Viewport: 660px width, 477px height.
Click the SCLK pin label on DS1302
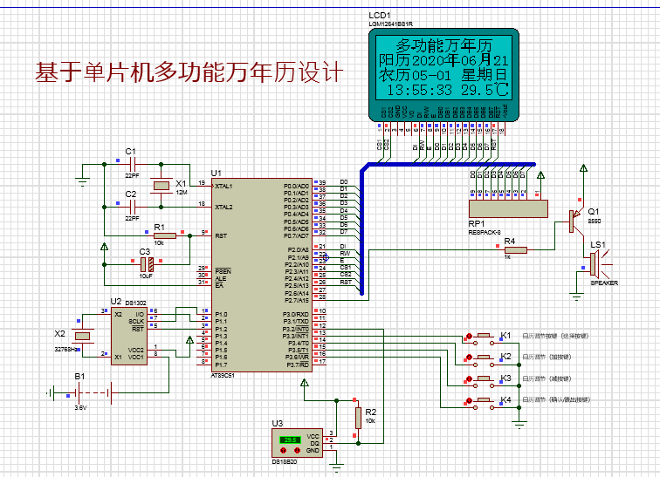click(x=136, y=321)
